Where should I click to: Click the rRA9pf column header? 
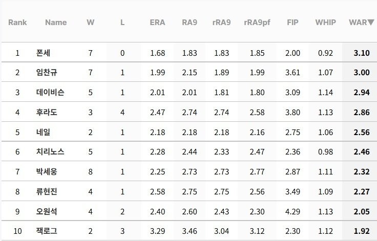pyautogui.click(x=257, y=23)
